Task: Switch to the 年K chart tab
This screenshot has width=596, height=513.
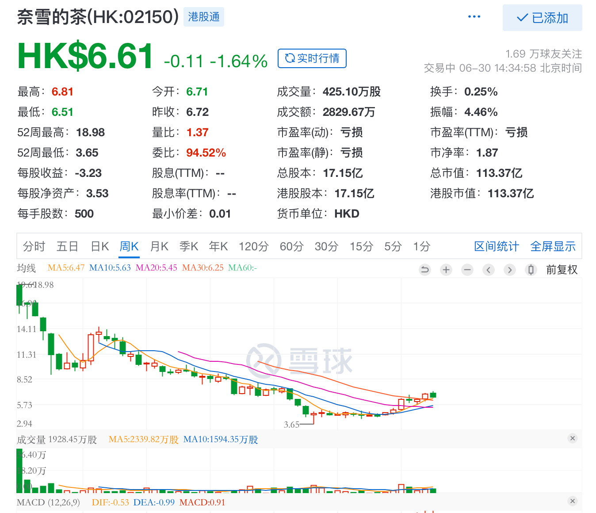Action: tap(218, 246)
